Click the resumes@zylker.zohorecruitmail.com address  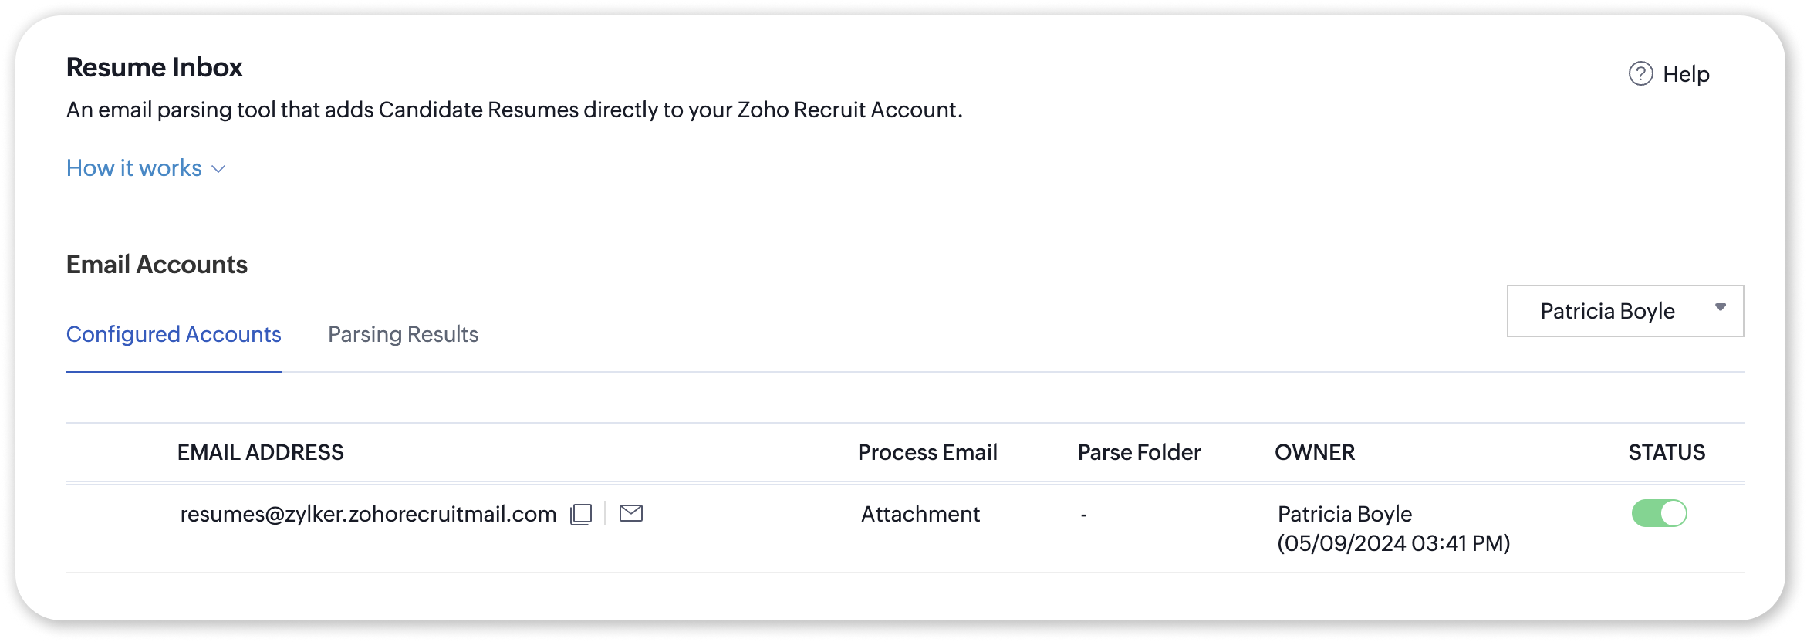(x=368, y=514)
